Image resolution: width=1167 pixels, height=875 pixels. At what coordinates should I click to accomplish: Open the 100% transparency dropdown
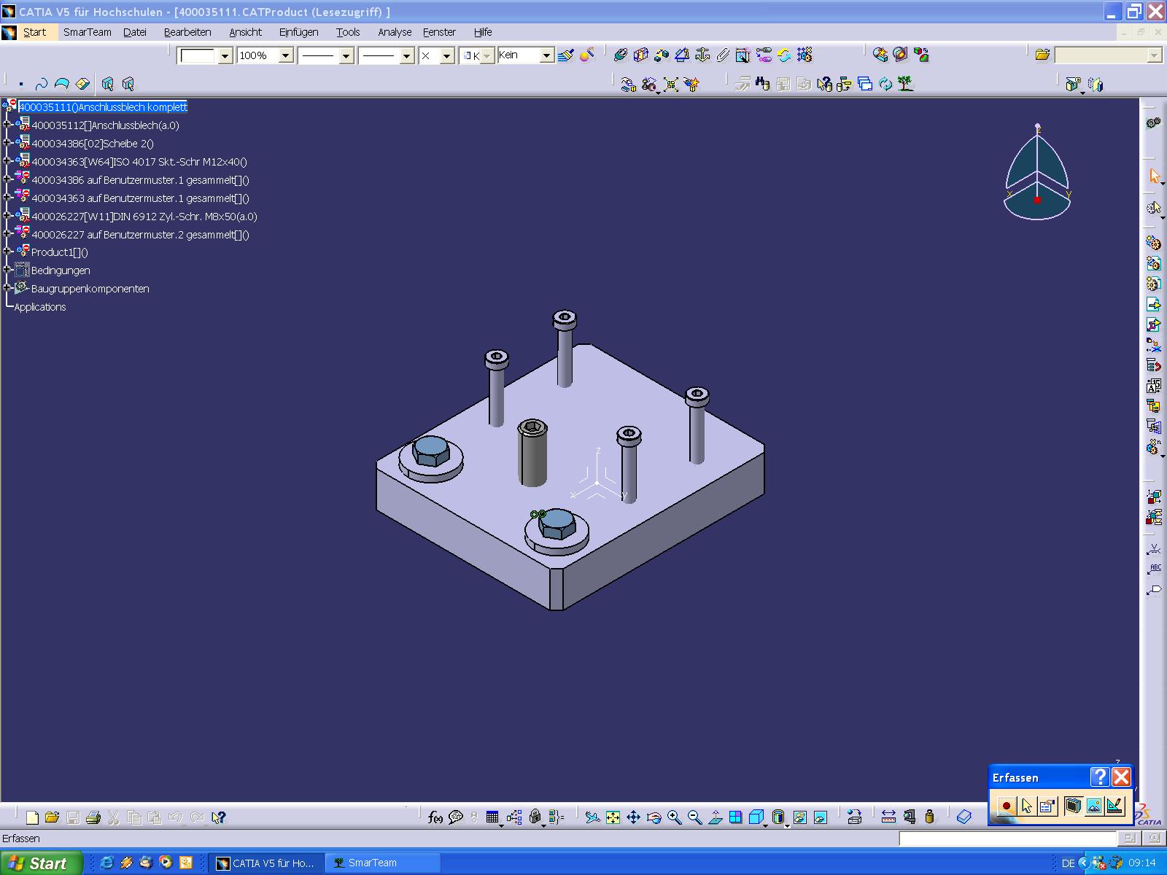286,55
